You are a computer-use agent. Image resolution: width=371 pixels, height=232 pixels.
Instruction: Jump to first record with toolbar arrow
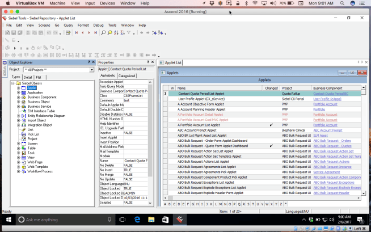click(x=76, y=33)
